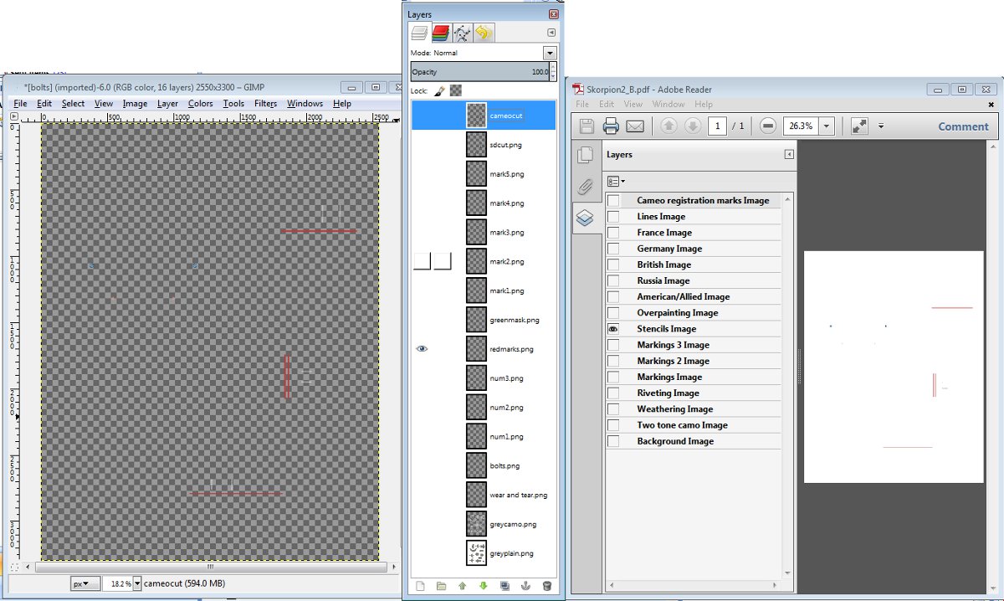Click the email envelope icon in Reader

[x=635, y=126]
